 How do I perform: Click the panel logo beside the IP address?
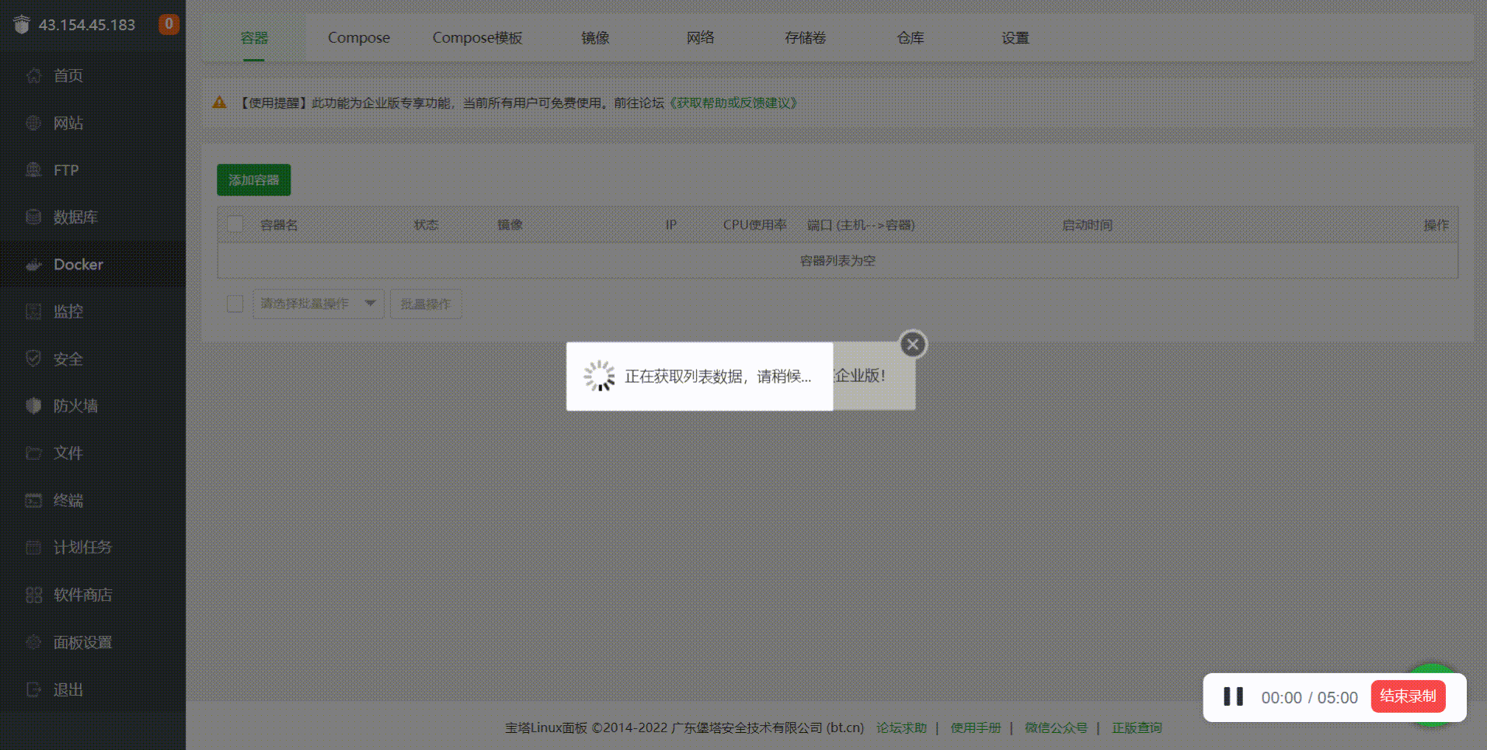pos(22,25)
